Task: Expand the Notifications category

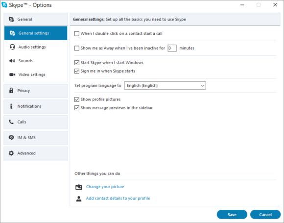Action: click(x=36, y=106)
